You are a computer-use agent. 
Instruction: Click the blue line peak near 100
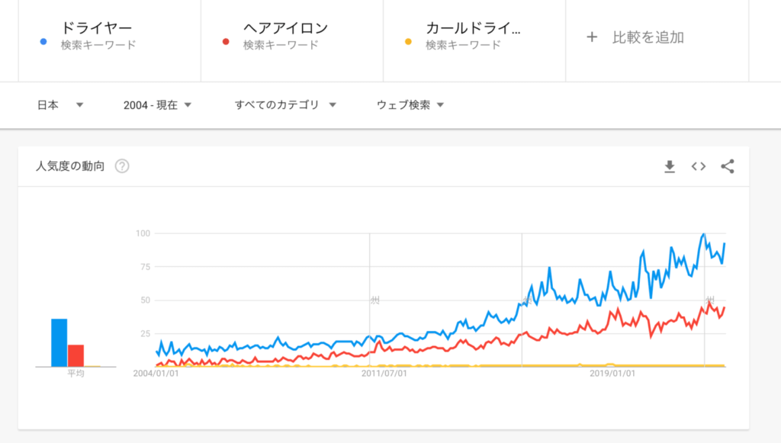tap(703, 235)
